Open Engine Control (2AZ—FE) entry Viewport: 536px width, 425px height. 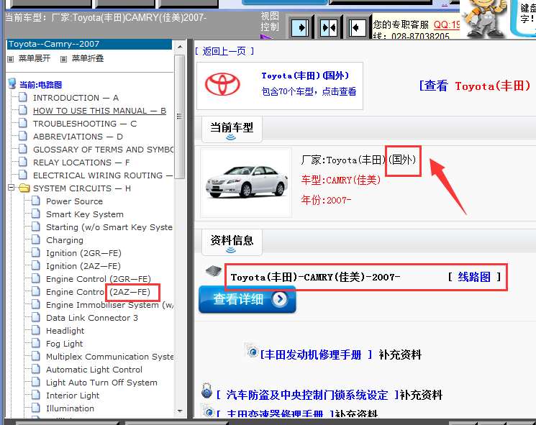[98, 292]
